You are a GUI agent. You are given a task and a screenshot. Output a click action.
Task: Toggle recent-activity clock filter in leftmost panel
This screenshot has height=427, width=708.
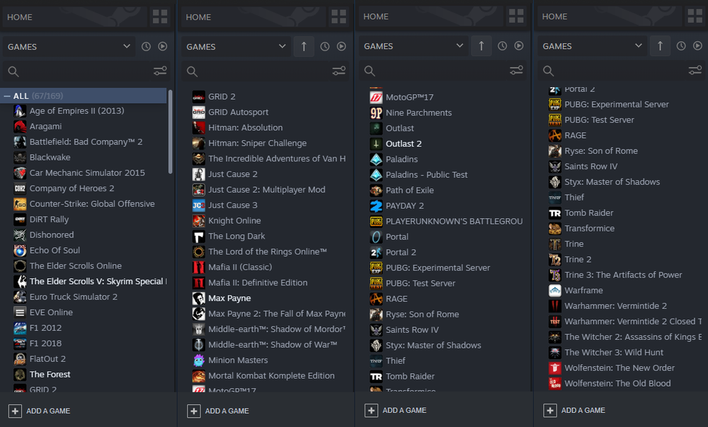pyautogui.click(x=146, y=47)
